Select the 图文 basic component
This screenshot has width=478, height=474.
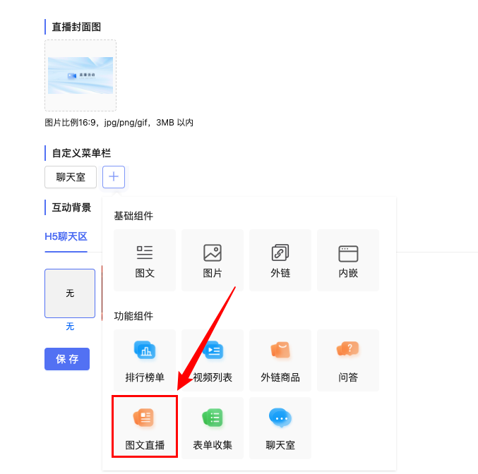pyautogui.click(x=145, y=260)
